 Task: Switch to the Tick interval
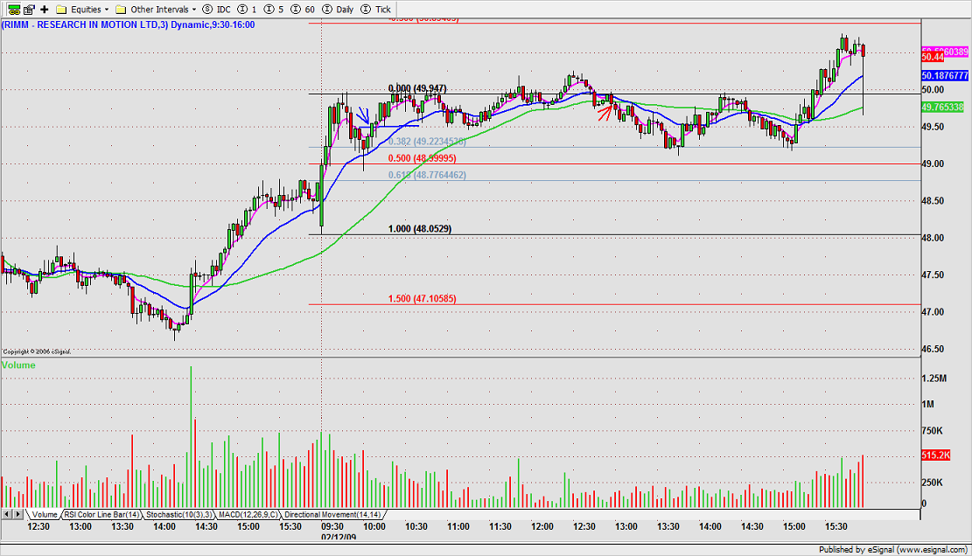(375, 10)
